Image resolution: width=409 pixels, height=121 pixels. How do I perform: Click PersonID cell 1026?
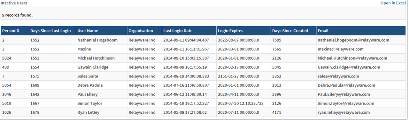6,112
